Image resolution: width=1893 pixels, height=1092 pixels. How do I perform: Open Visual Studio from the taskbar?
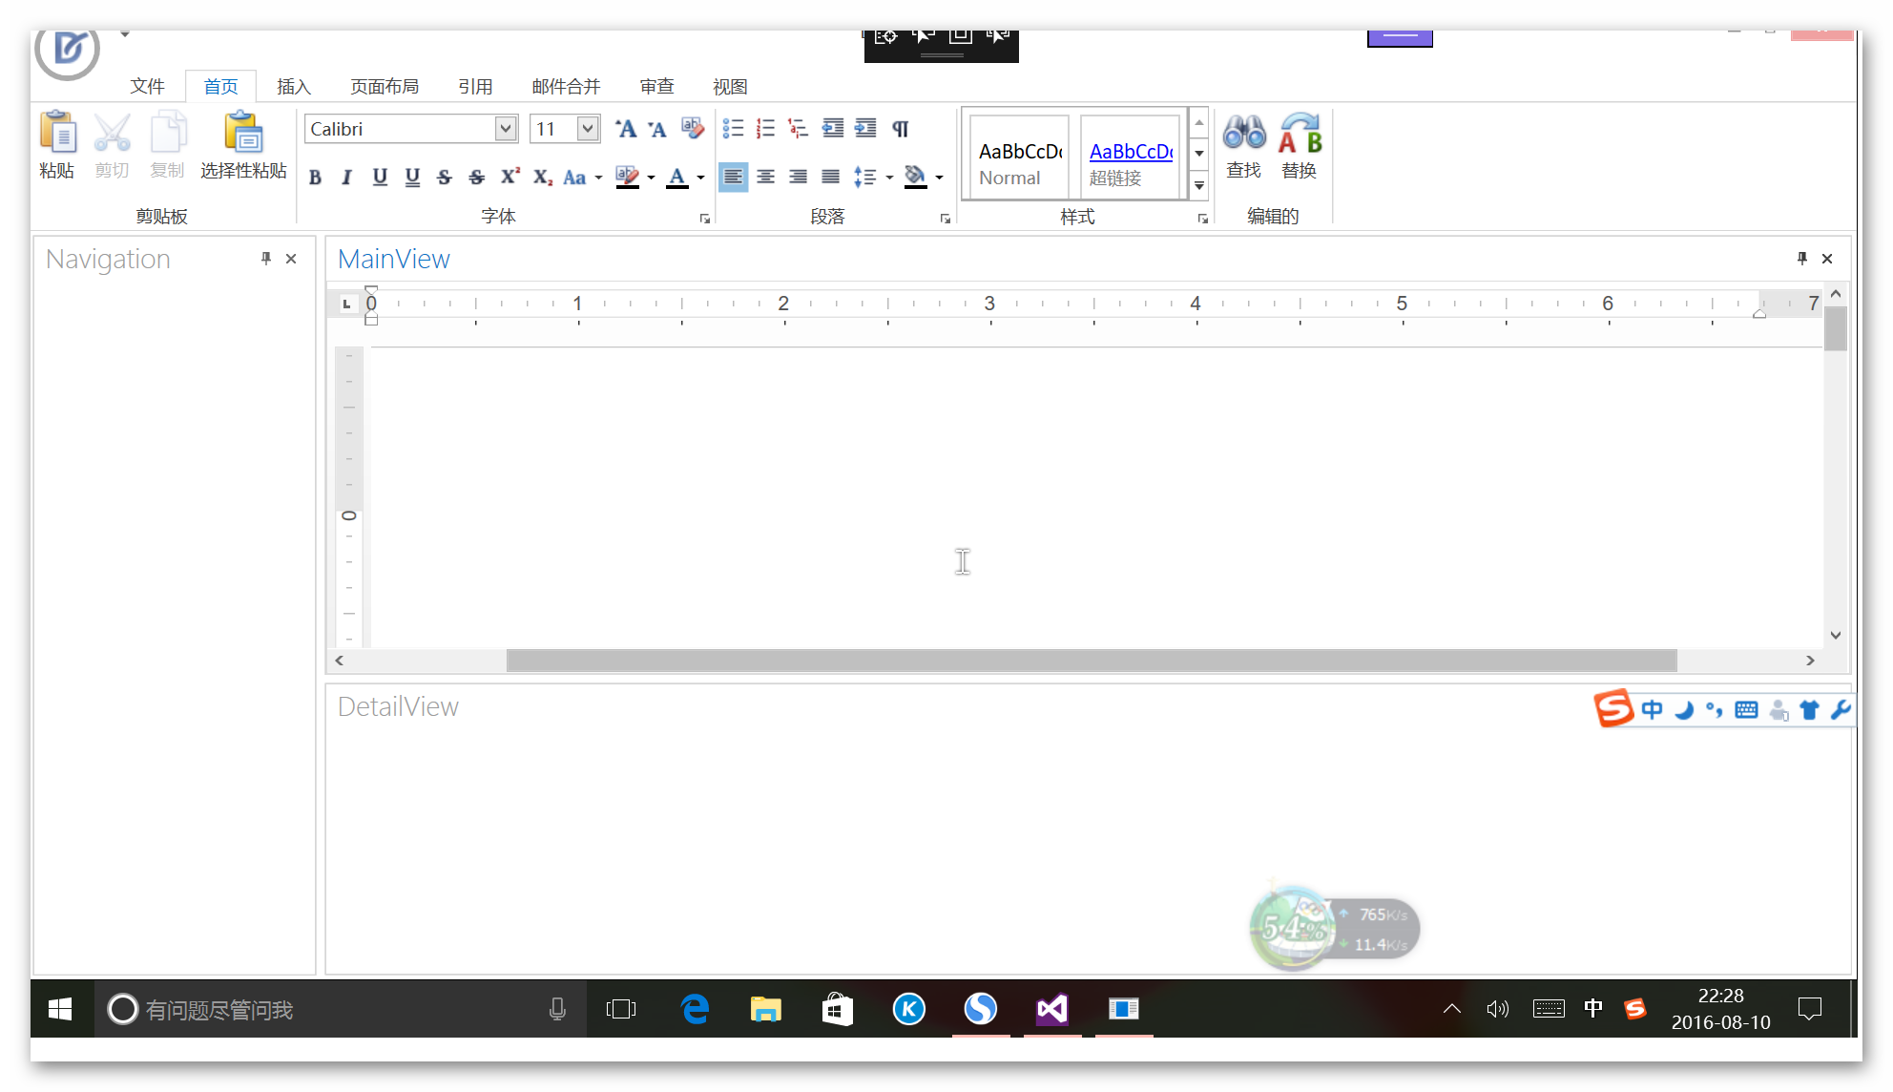coord(1051,1009)
